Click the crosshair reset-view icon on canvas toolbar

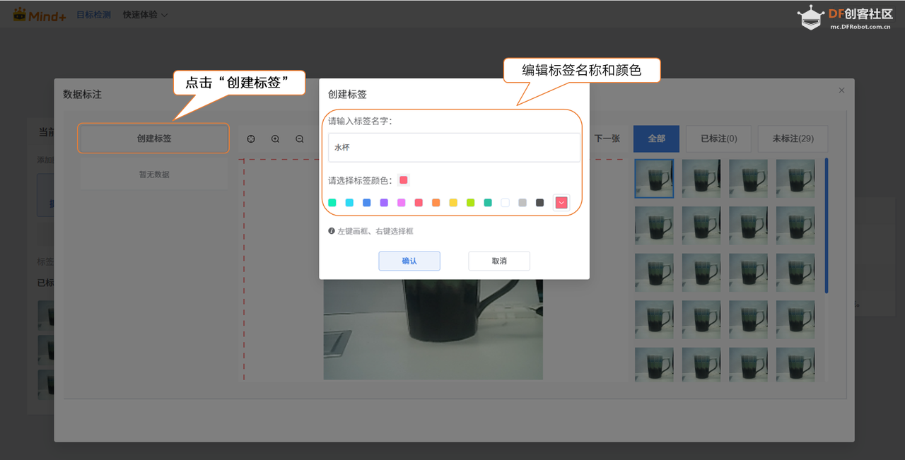[x=251, y=138]
